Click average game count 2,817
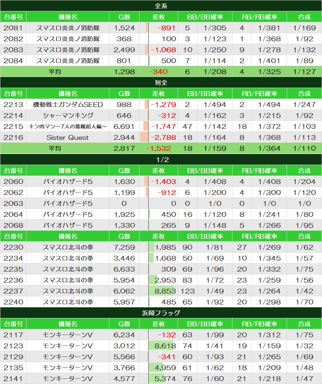This screenshot has height=384, width=322. point(124,148)
